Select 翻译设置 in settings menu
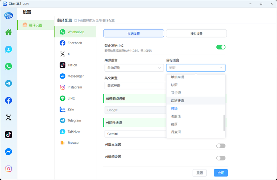 pos(36,25)
